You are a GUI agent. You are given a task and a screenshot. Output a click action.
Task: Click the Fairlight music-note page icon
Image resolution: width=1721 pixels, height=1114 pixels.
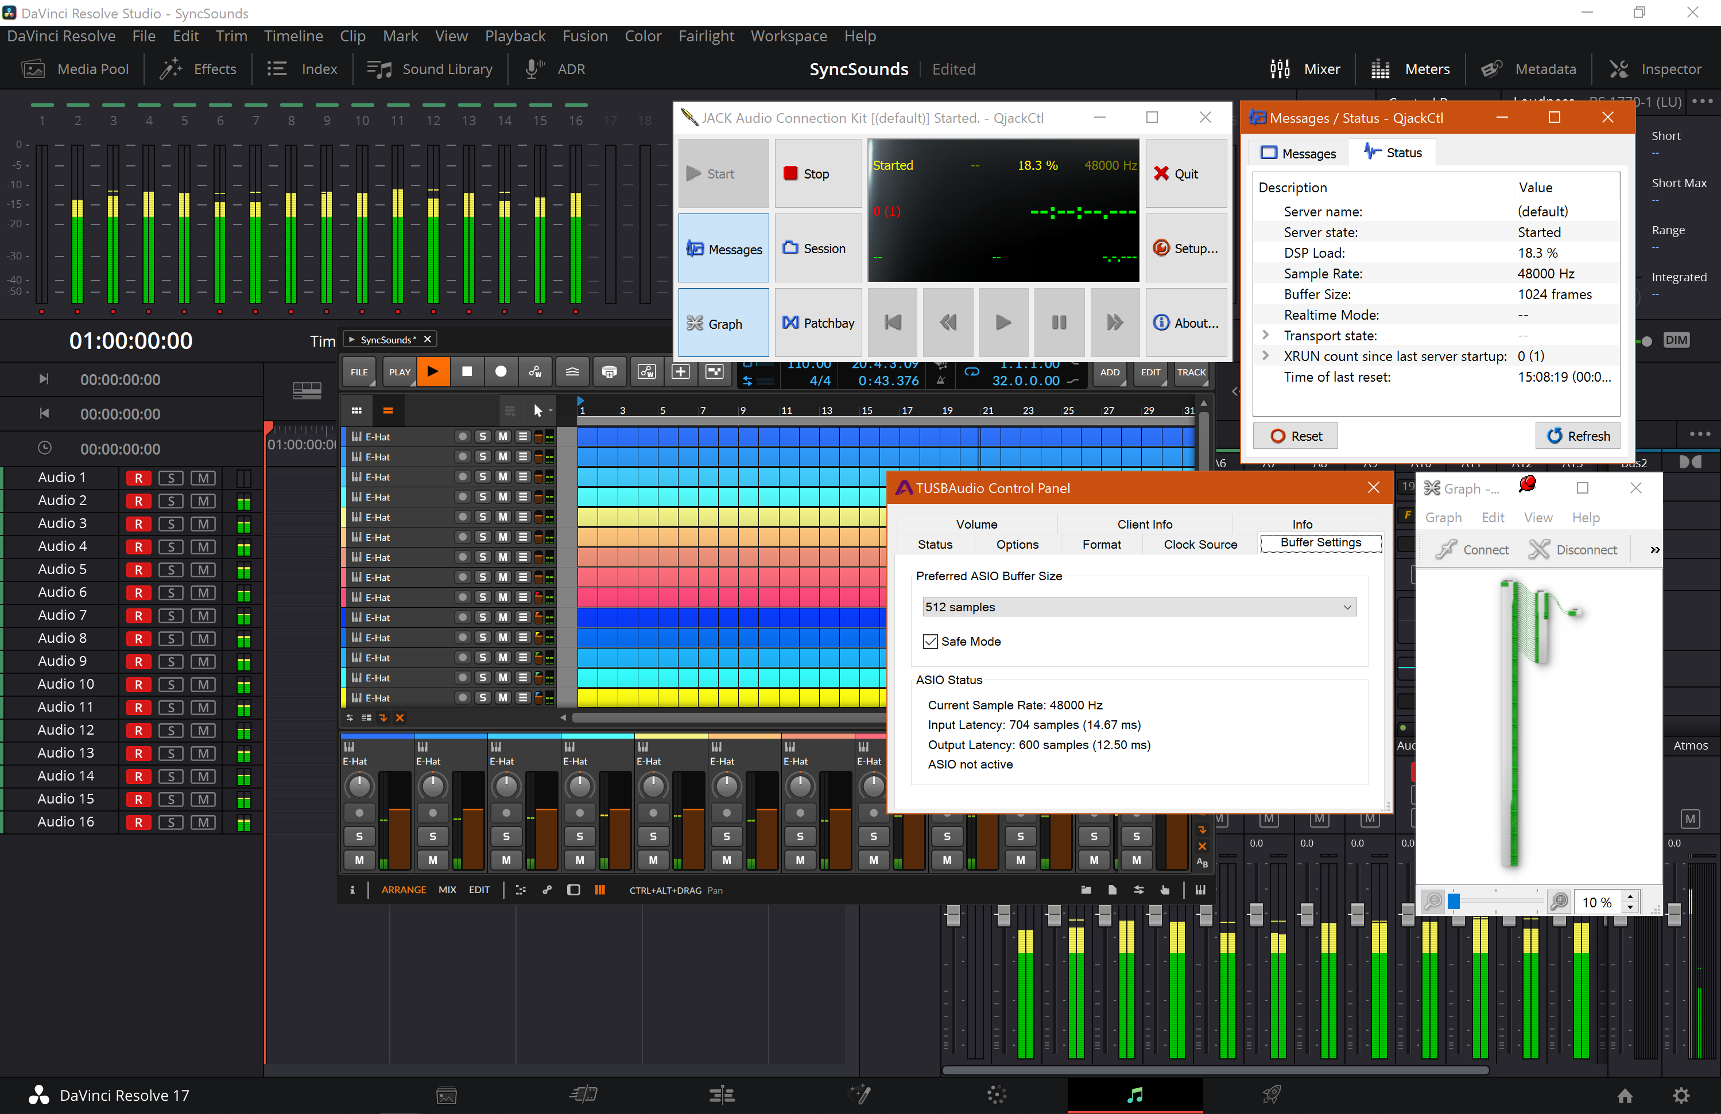(x=1135, y=1094)
